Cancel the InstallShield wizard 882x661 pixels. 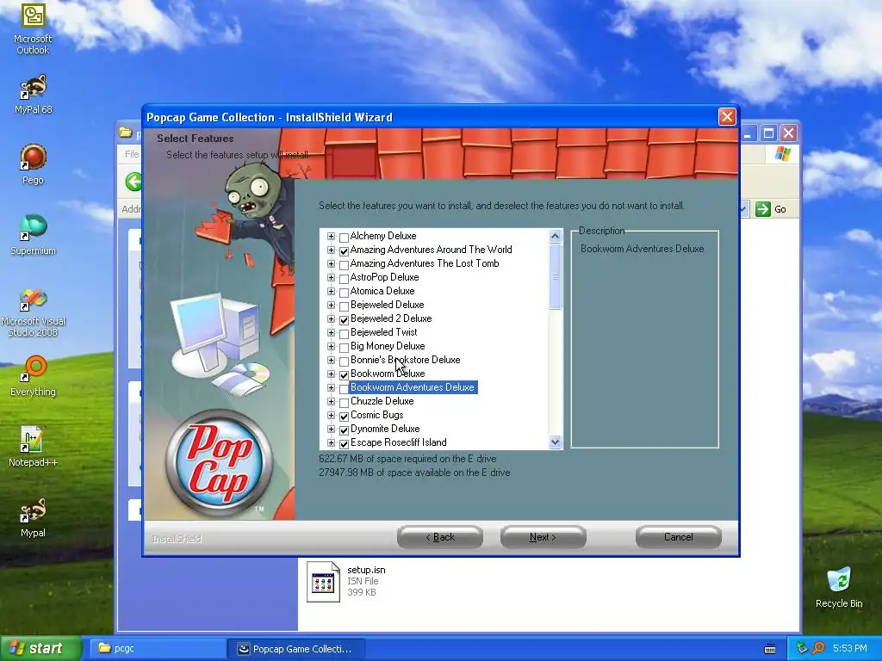click(x=679, y=537)
